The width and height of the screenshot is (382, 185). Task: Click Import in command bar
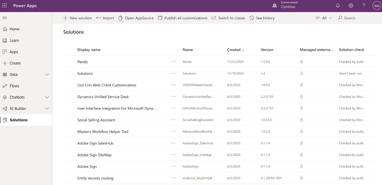105,18
